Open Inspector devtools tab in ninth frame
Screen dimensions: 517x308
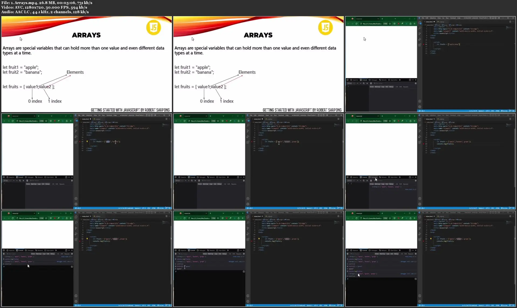click(x=355, y=250)
